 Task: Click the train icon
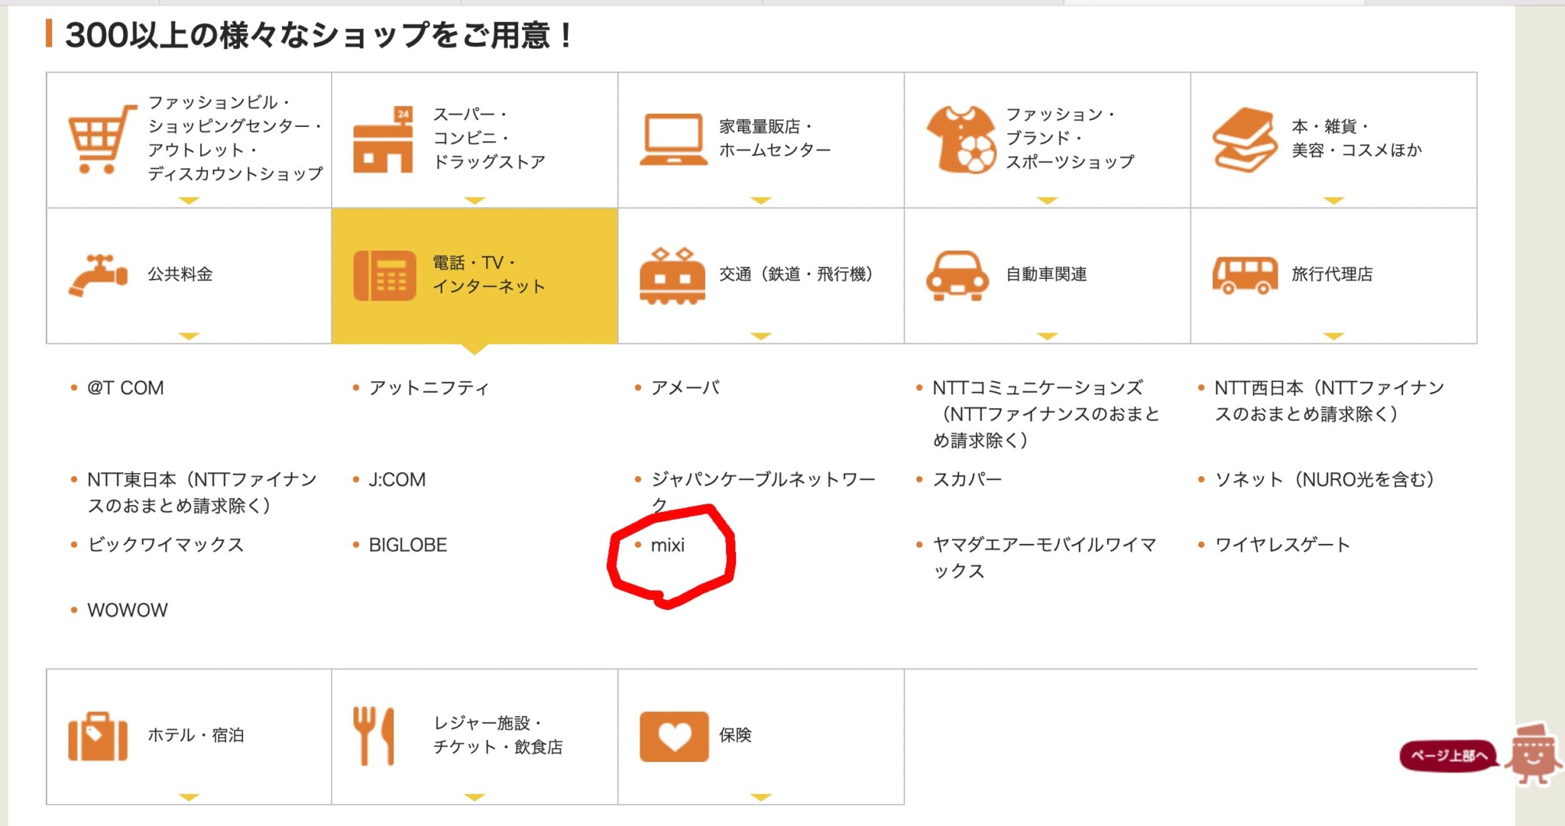click(x=672, y=276)
